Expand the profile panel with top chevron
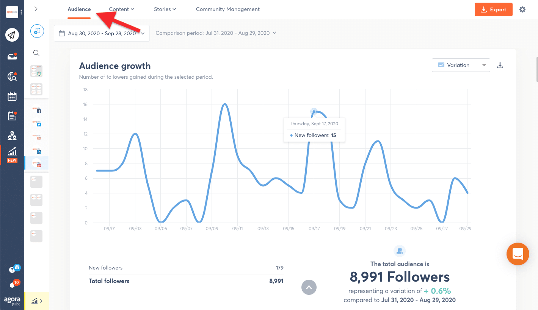The height and width of the screenshot is (310, 538). coord(36,9)
